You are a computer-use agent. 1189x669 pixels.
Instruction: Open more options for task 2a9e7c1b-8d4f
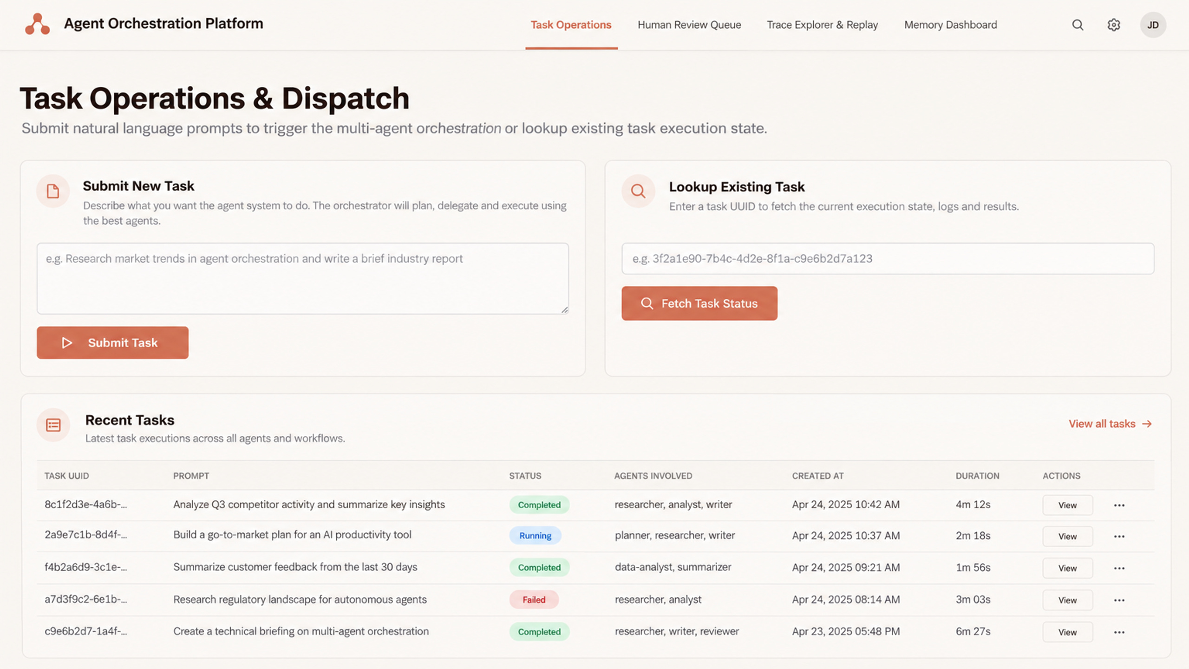click(1119, 537)
